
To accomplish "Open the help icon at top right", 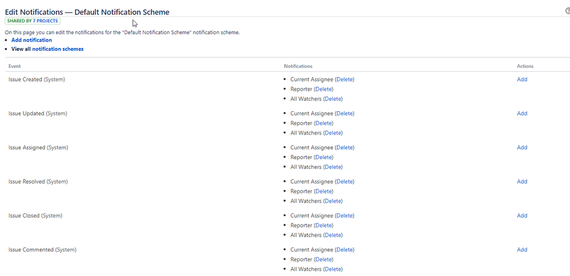I will [x=568, y=11].
